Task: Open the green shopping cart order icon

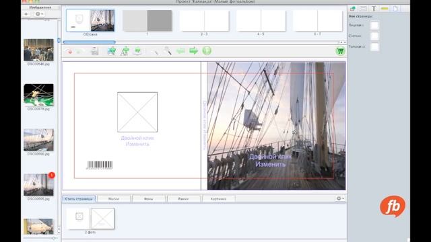Action: 340,51
